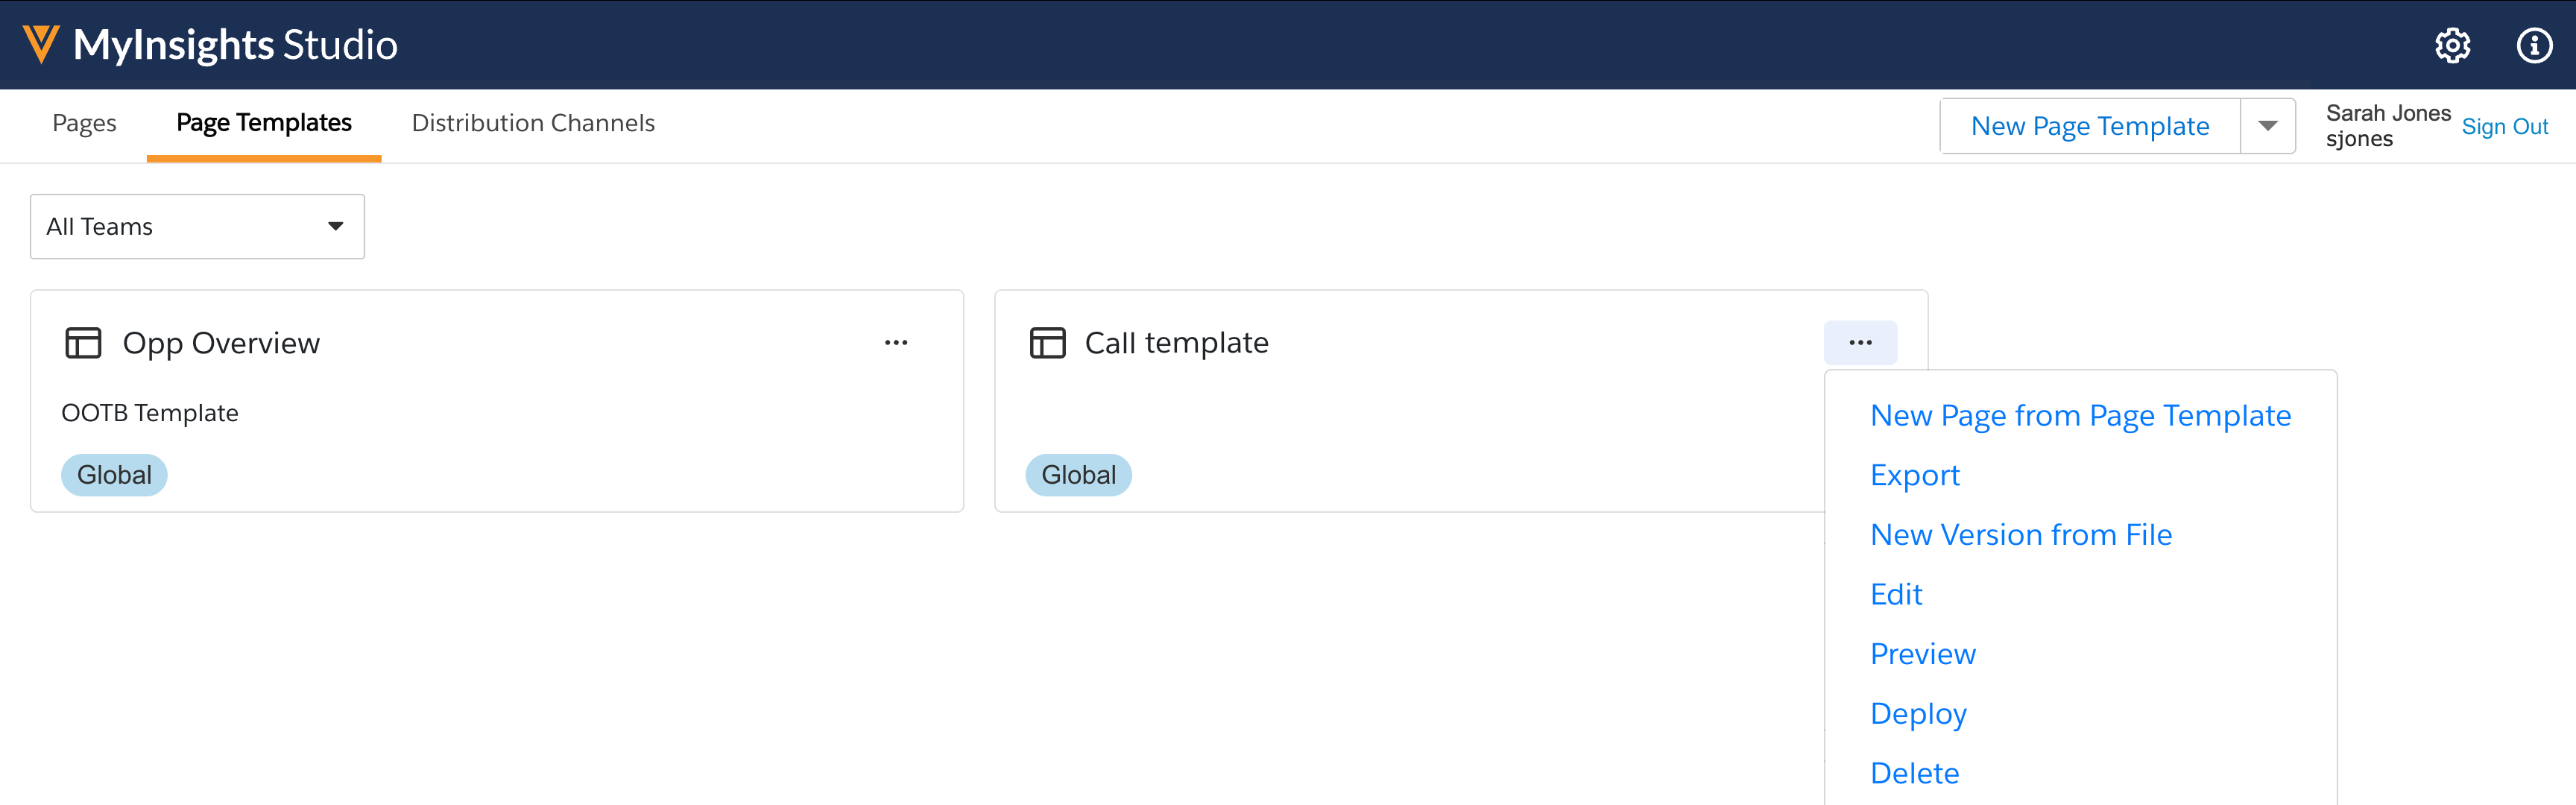Switch to the Pages tab
This screenshot has height=805, width=2576.
[x=84, y=123]
